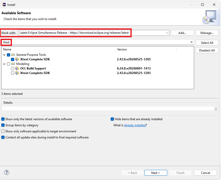221x180 pixels.
Task: Click the General Purpose Tools category icon
Action: (13, 55)
